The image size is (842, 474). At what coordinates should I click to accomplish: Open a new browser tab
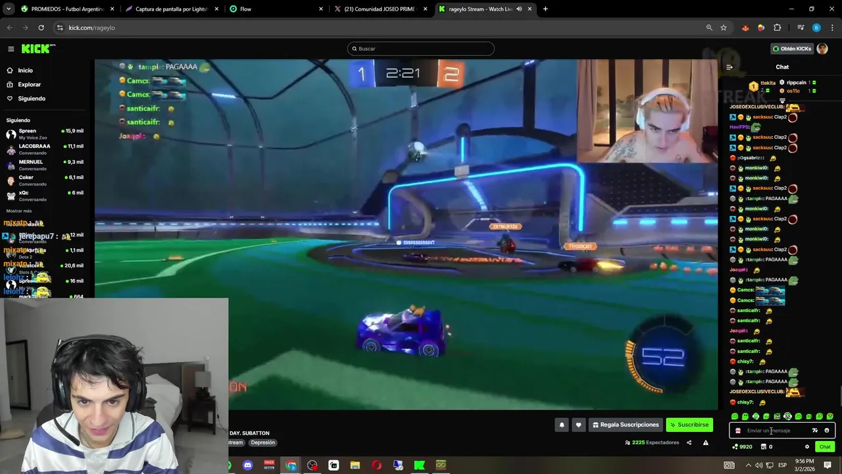545,9
